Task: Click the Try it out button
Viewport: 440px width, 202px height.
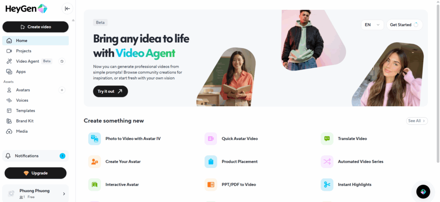Action: [110, 91]
